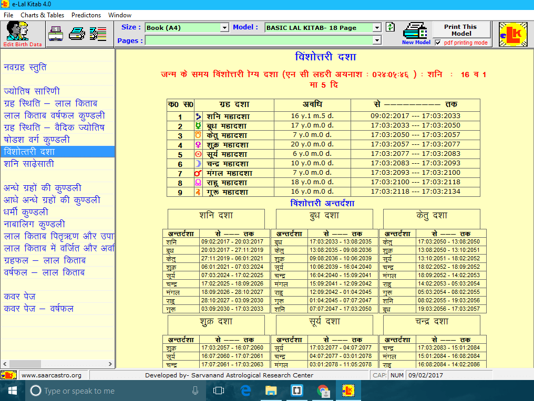Click duration 20 y.0 m.0 d. cell
This screenshot has width=534, height=401.
pyautogui.click(x=312, y=144)
